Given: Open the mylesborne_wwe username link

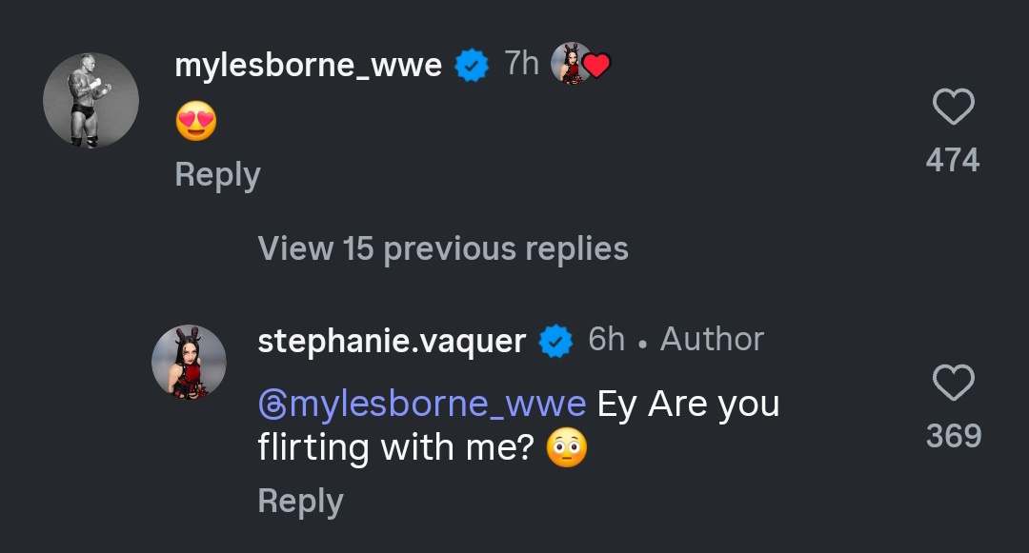Looking at the screenshot, I should coord(308,66).
